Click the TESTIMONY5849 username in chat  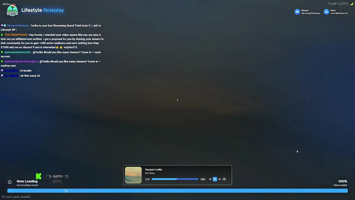16,35
